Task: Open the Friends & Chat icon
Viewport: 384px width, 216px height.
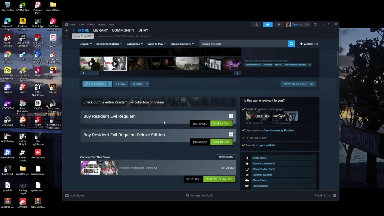Action: [334, 196]
